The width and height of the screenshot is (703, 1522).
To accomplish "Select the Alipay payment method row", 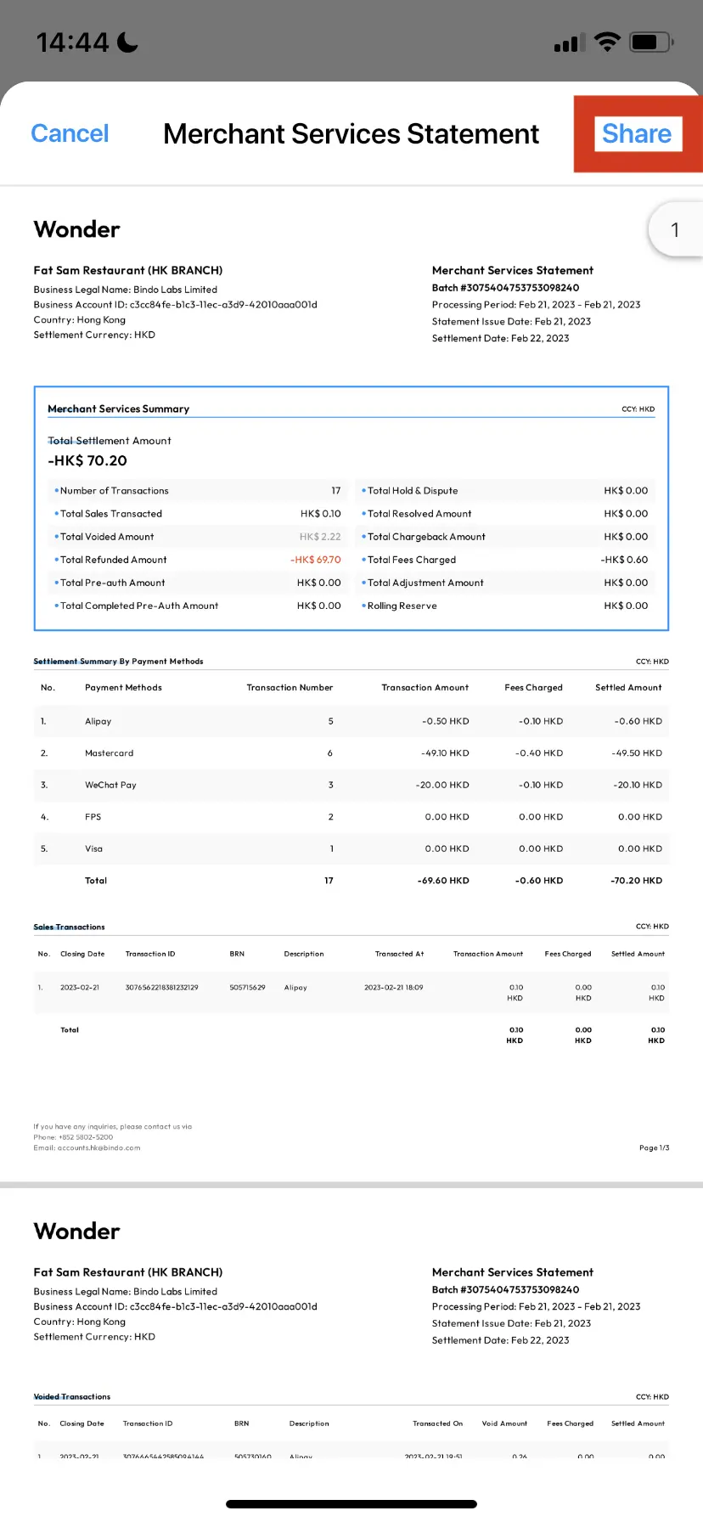I will [351, 721].
